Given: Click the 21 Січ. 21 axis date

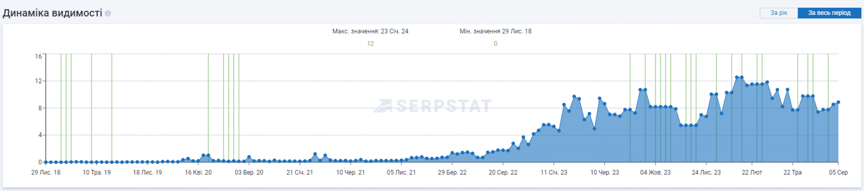Looking at the screenshot, I should click(x=300, y=173).
